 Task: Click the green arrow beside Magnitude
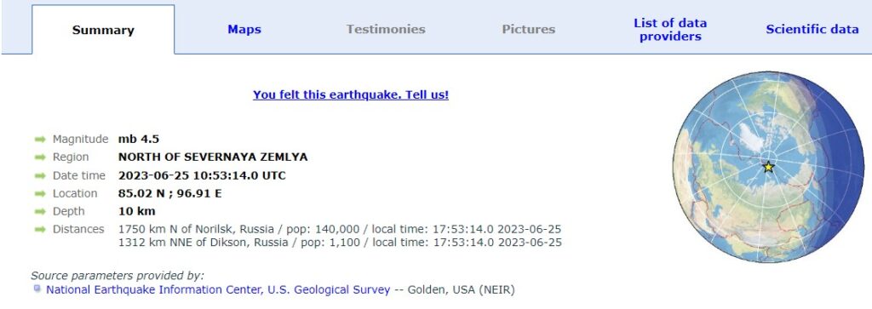(39, 140)
